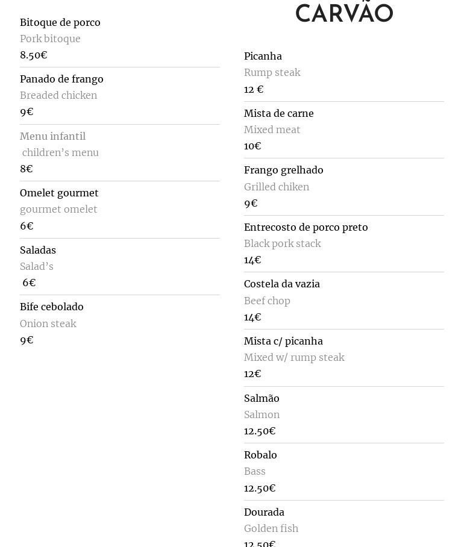Viewport: 464px width, 547px height.
Task: Click the Black pork stack description
Action: click(x=283, y=243)
